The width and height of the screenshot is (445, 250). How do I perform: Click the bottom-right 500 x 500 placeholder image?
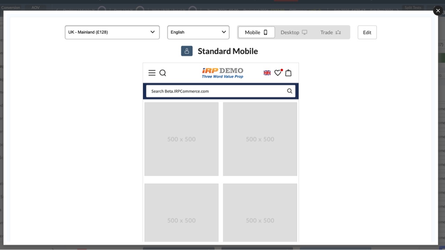260,213
